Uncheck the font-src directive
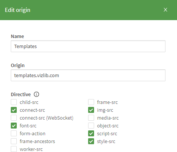Image resolution: width=177 pixels, height=152 pixels. [14, 126]
